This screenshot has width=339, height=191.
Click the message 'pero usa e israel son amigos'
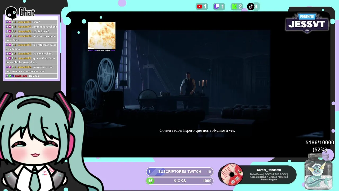pyautogui.click(x=32, y=69)
